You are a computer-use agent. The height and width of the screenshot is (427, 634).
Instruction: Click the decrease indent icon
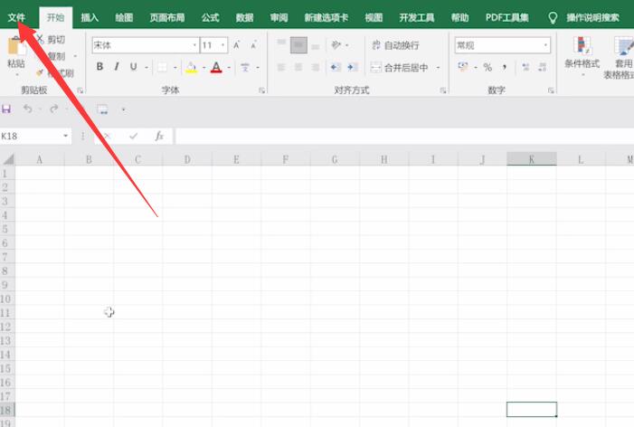click(x=335, y=67)
